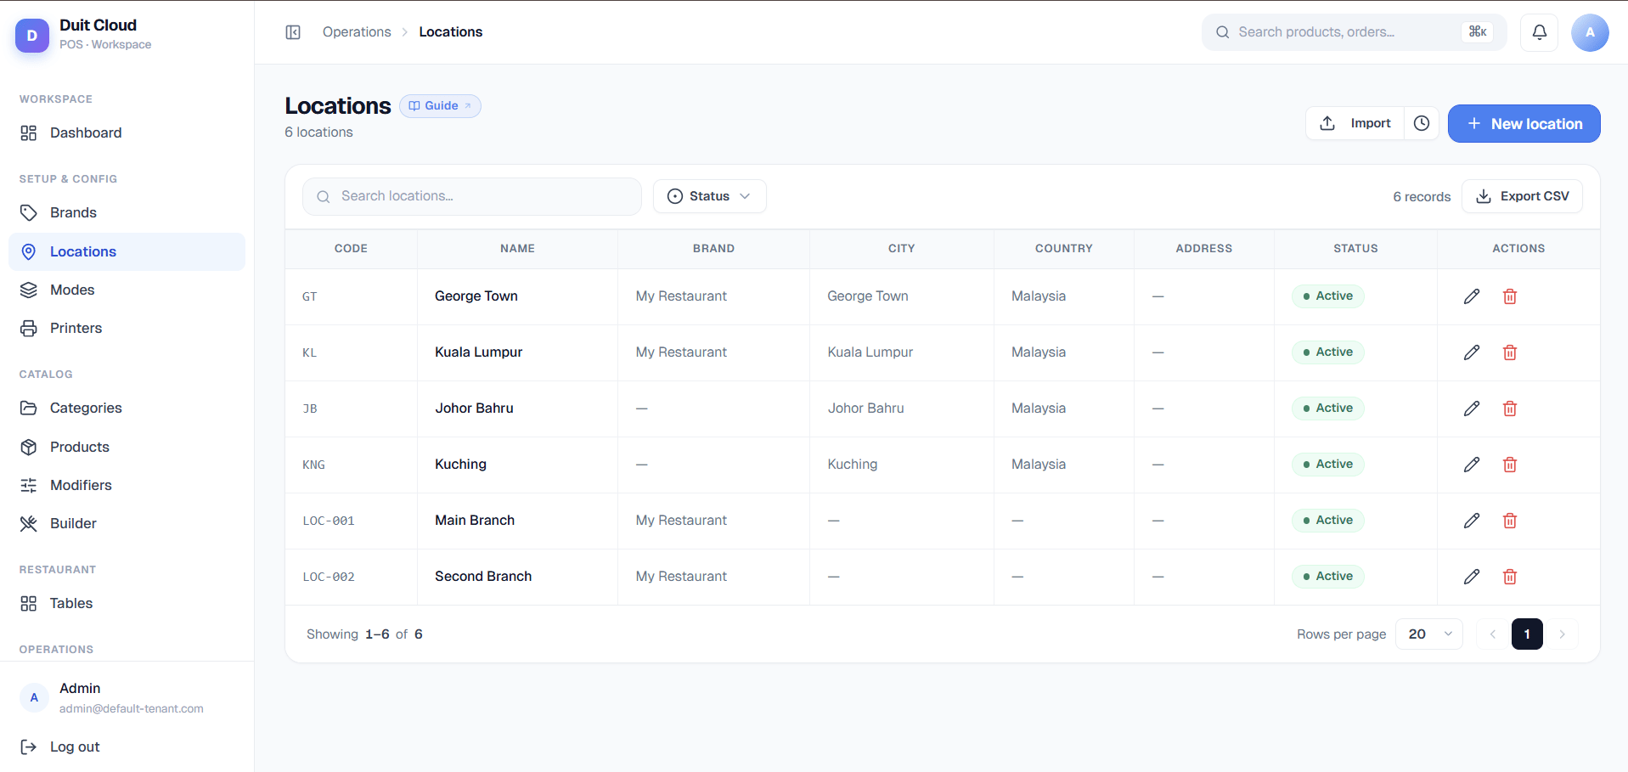This screenshot has height=772, width=1628.
Task: Open Tables in the sidebar
Action: click(127, 603)
